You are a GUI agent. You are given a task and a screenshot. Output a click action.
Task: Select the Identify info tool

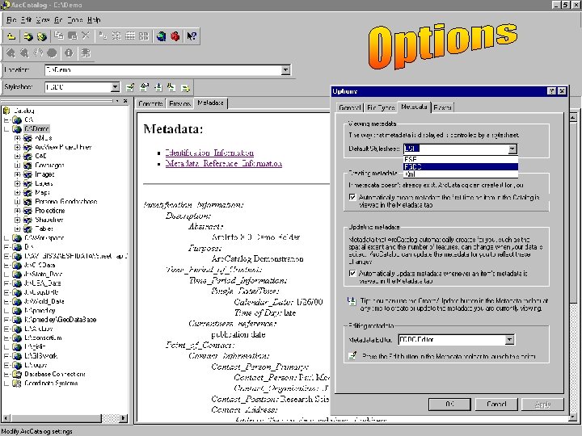click(x=69, y=53)
